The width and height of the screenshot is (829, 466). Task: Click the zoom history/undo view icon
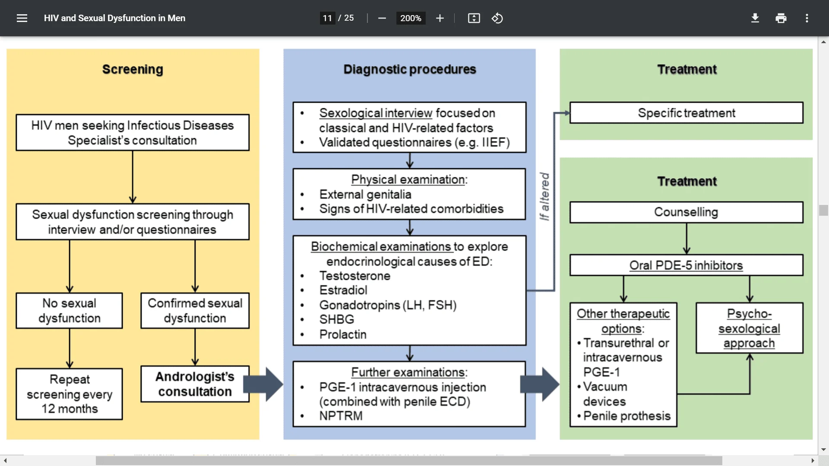496,18
